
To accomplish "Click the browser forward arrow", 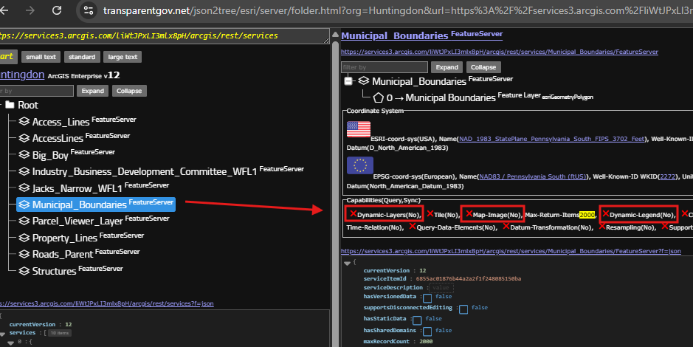I will point(30,10).
